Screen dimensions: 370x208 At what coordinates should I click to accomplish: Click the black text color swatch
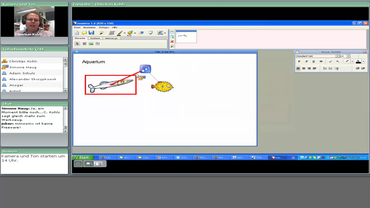click(x=358, y=61)
